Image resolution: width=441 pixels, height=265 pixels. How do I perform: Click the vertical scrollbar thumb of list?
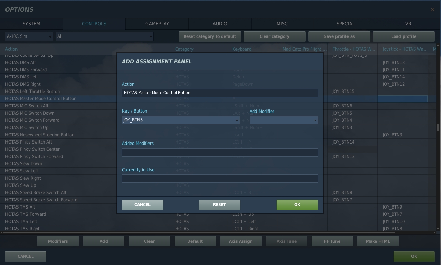pos(438,127)
